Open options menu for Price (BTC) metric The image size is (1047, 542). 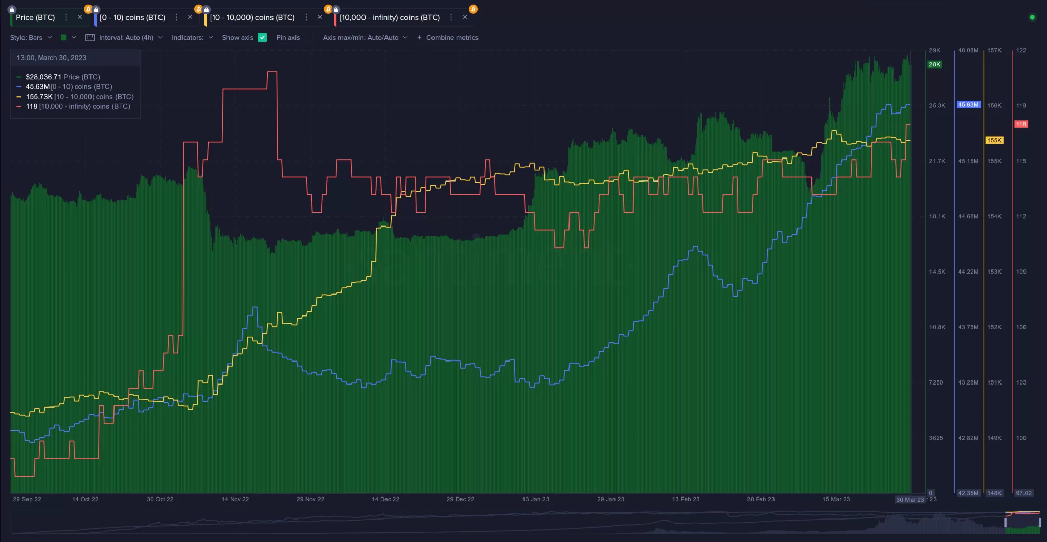(66, 17)
